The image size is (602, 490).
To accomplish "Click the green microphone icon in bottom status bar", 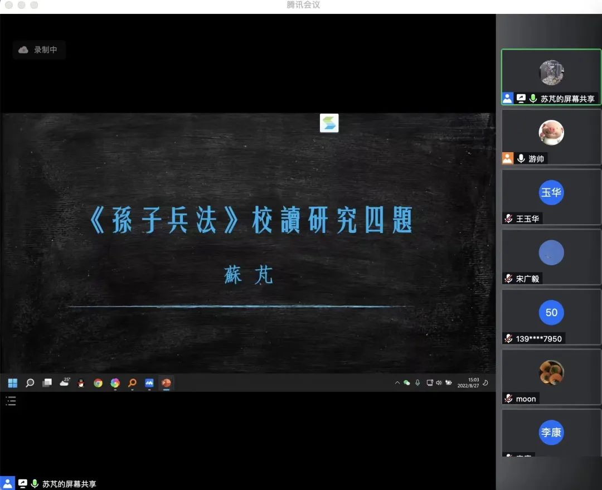I will pos(35,484).
